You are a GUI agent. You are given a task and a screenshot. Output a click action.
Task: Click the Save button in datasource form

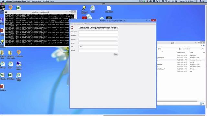[115, 54]
